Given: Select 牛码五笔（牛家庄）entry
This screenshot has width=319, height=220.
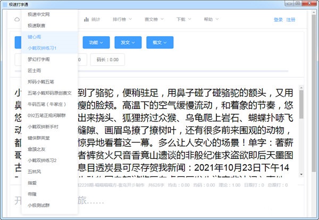Looking at the screenshot, I should 49,104.
